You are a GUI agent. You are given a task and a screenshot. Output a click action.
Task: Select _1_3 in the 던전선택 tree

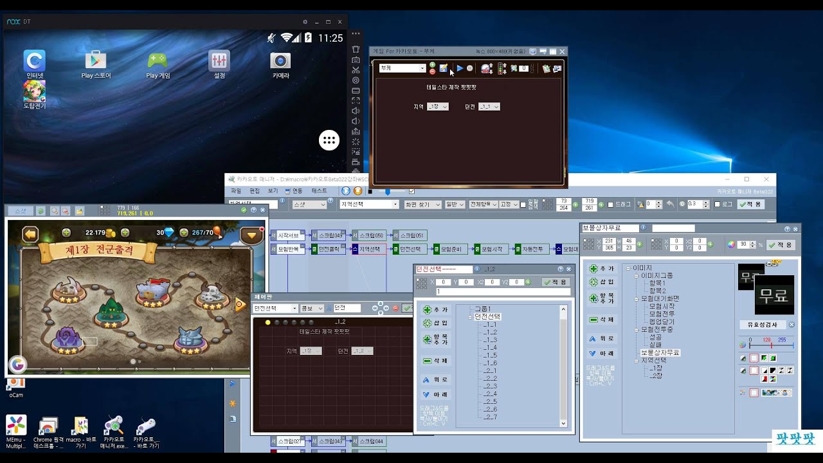click(x=490, y=340)
